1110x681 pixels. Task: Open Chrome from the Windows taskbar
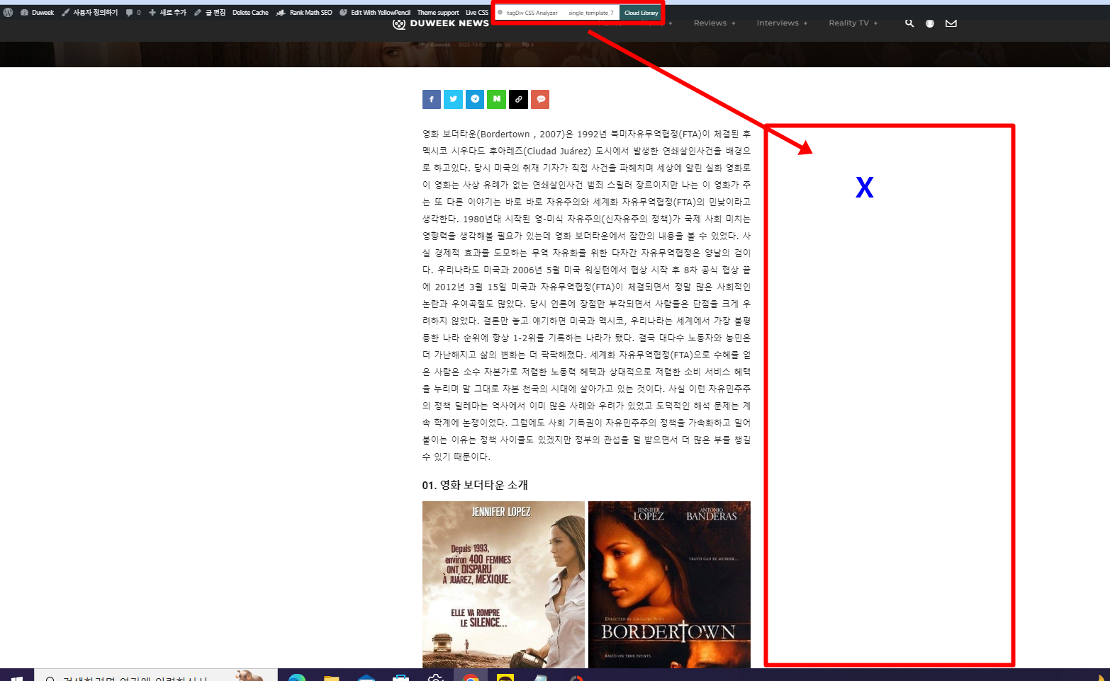471,676
